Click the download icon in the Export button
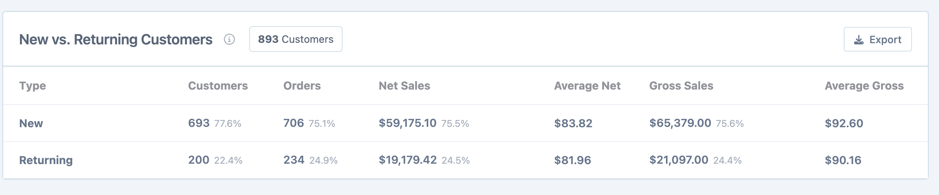This screenshot has width=939, height=195. [859, 40]
